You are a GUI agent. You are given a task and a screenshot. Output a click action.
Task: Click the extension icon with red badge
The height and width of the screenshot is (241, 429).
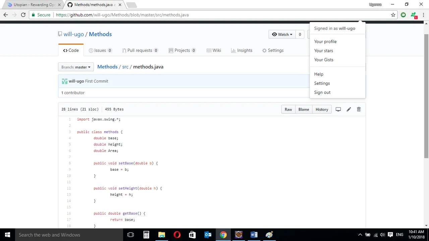click(x=414, y=15)
